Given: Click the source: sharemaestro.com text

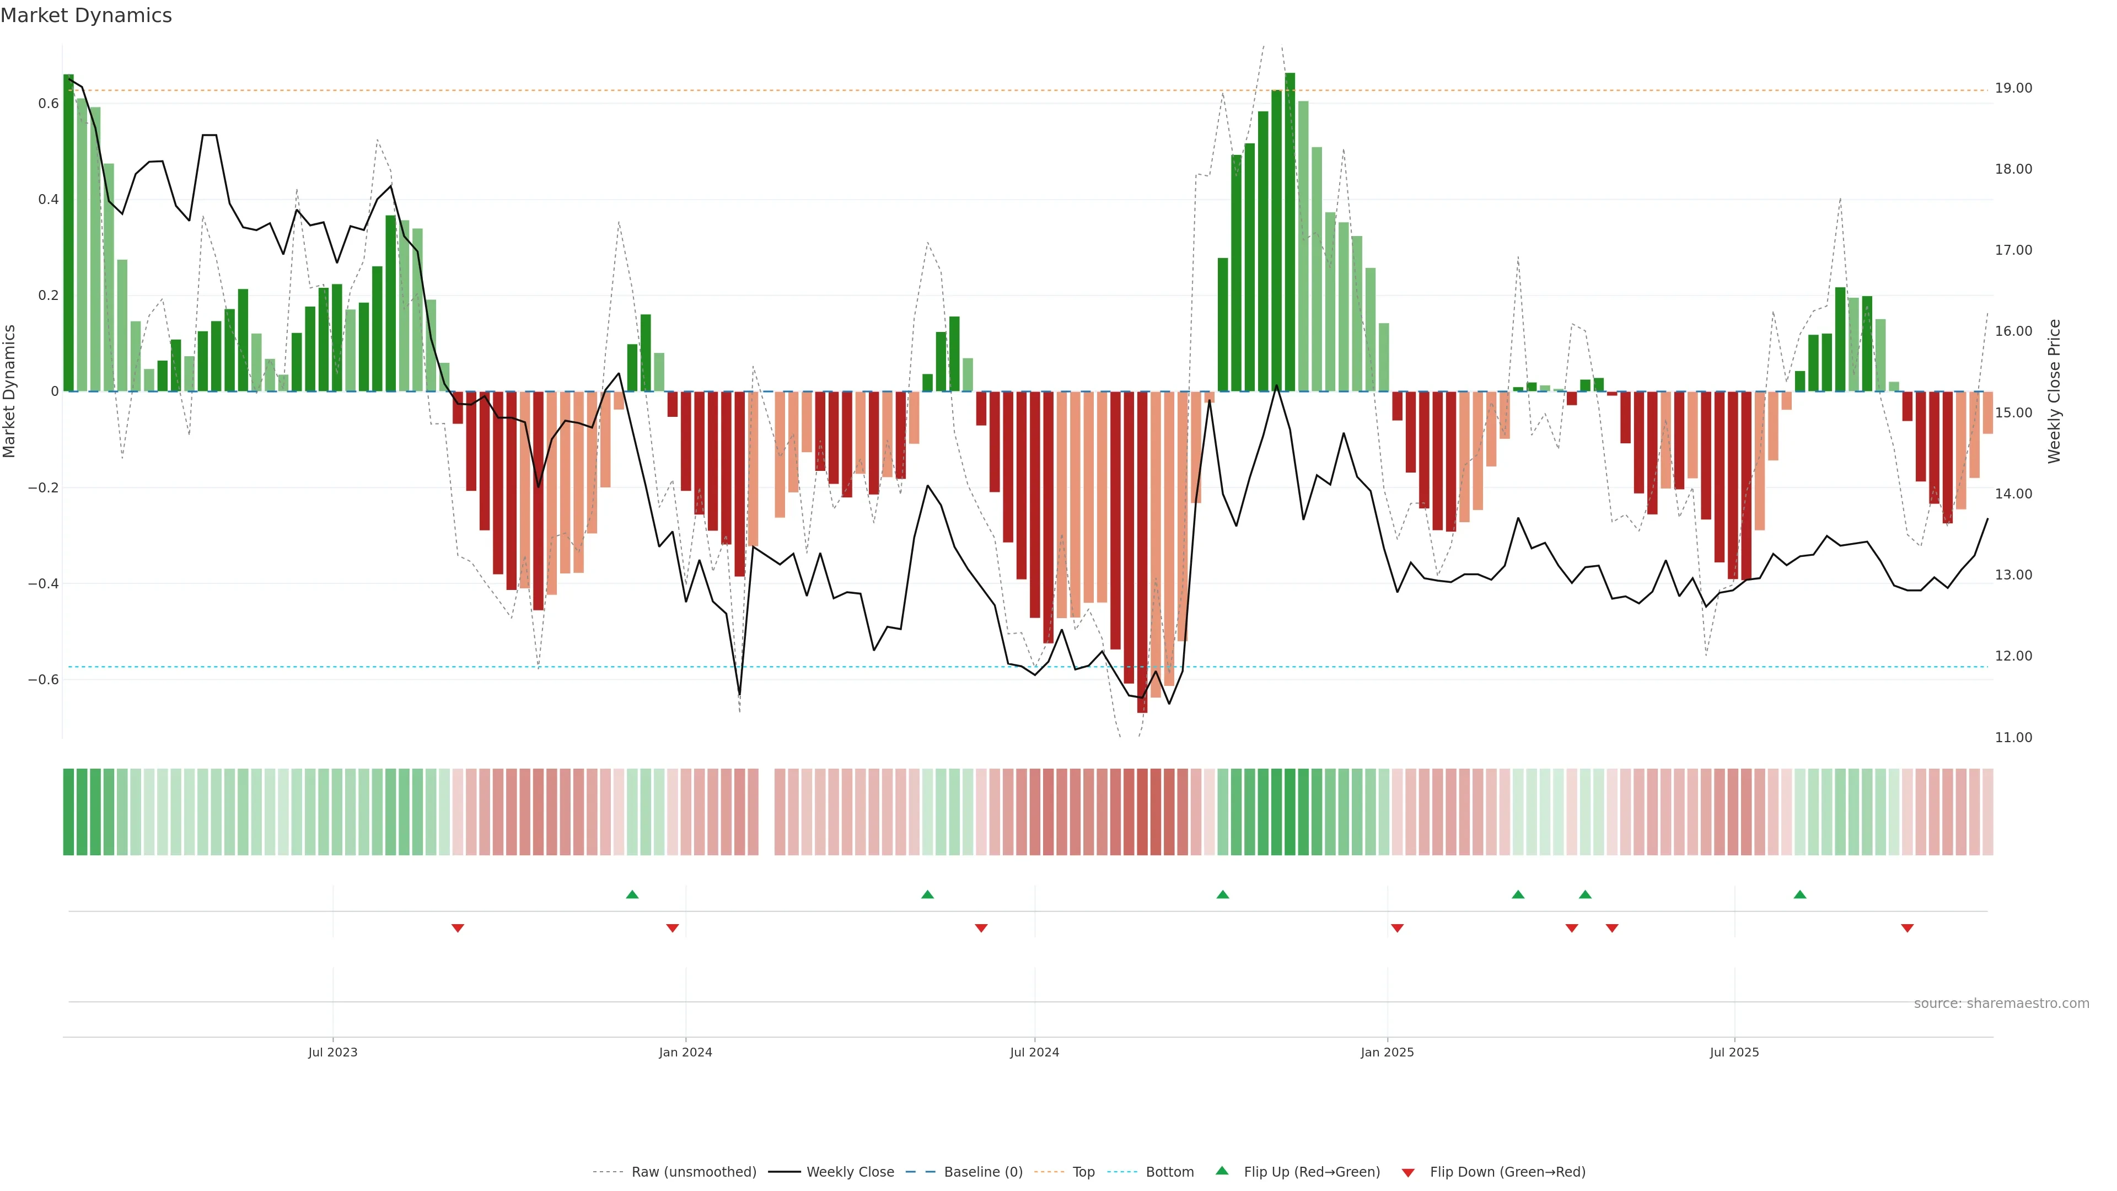Looking at the screenshot, I should coord(2001,1004).
